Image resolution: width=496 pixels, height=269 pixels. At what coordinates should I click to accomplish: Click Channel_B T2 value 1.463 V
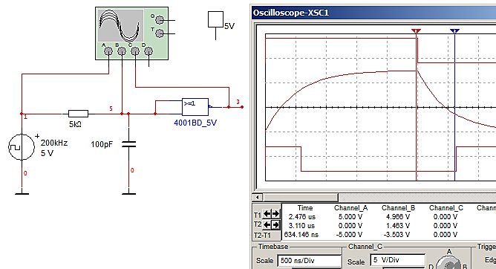398,226
